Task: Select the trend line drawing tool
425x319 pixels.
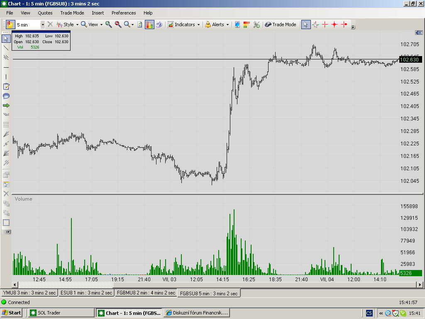Action: [6, 48]
